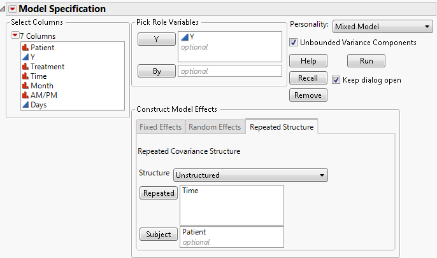The height and width of the screenshot is (258, 437).
Task: Uncheck Keep dialog open
Action: click(x=336, y=80)
